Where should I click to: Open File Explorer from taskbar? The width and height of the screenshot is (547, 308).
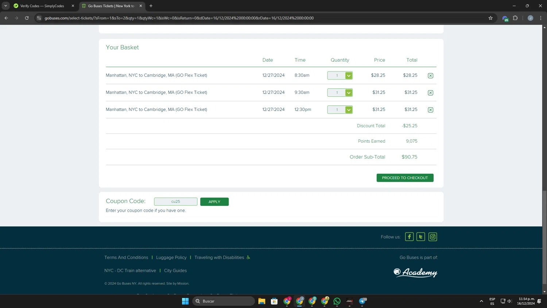262,301
